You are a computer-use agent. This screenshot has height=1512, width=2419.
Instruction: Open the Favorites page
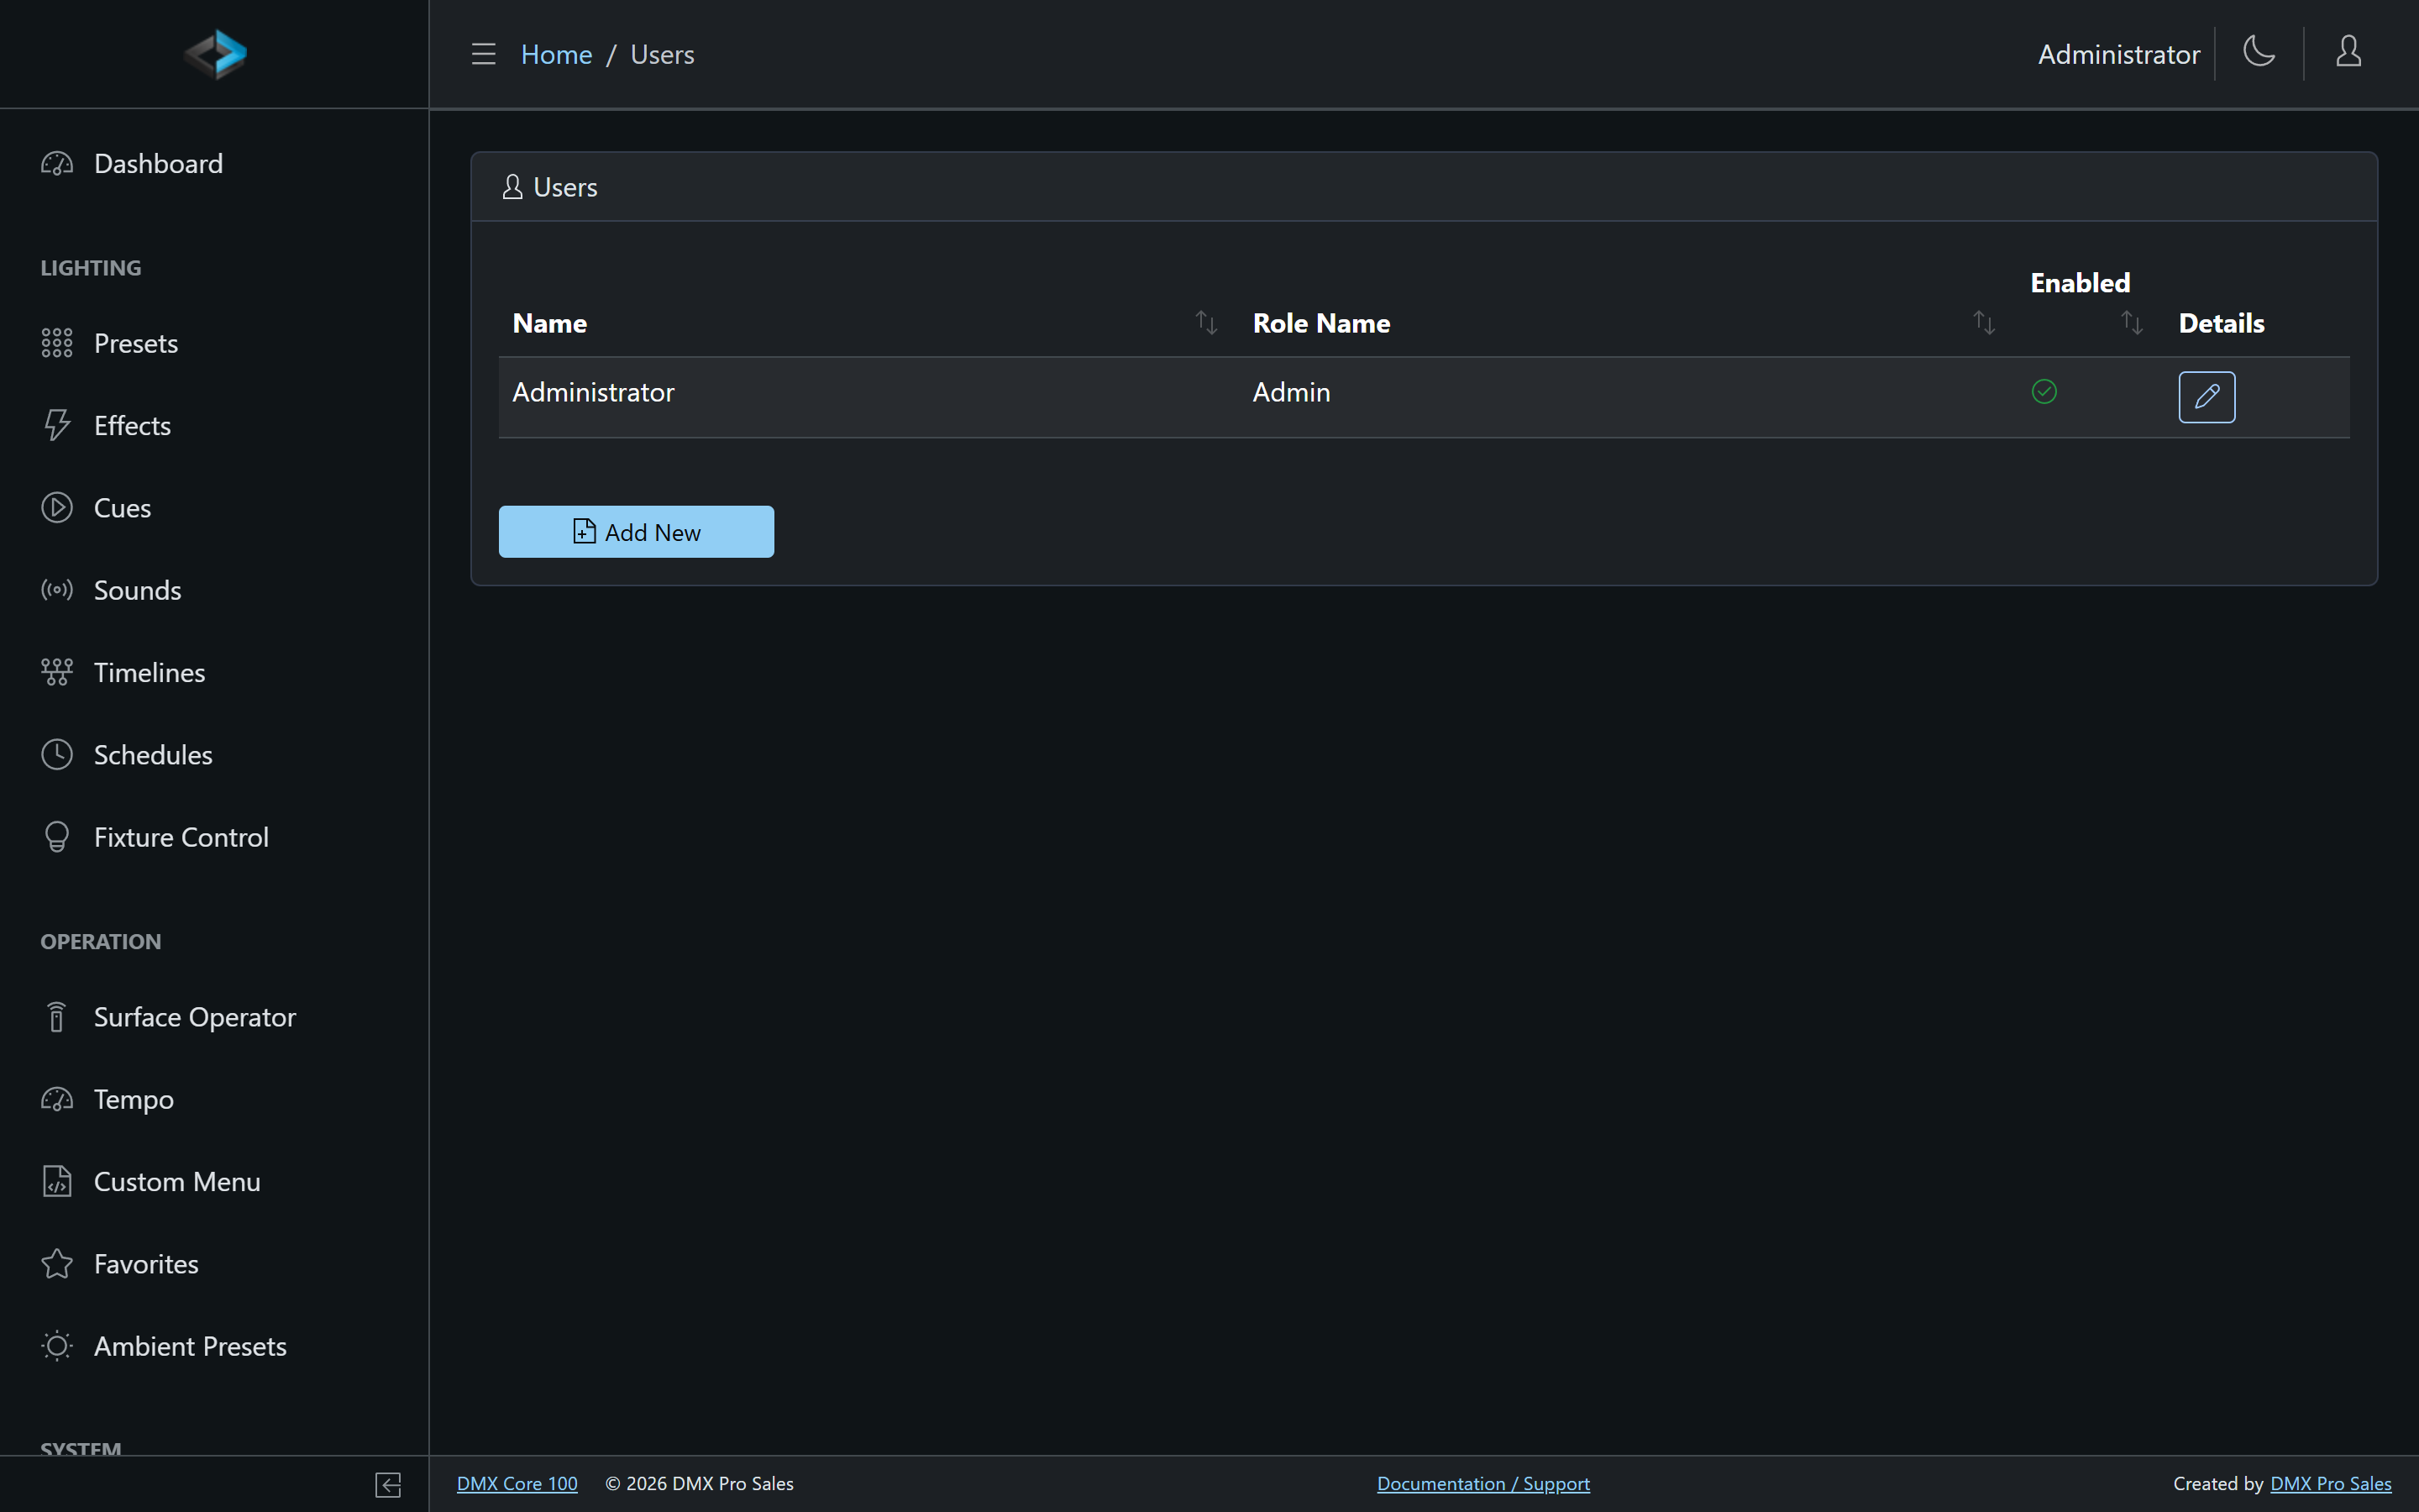(x=214, y=1264)
